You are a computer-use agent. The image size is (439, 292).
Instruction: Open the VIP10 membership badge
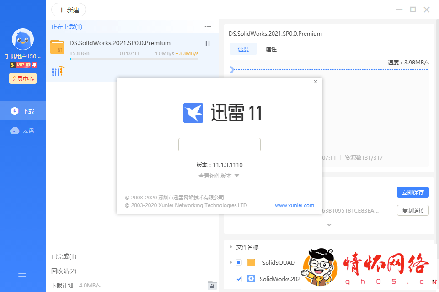point(23,65)
